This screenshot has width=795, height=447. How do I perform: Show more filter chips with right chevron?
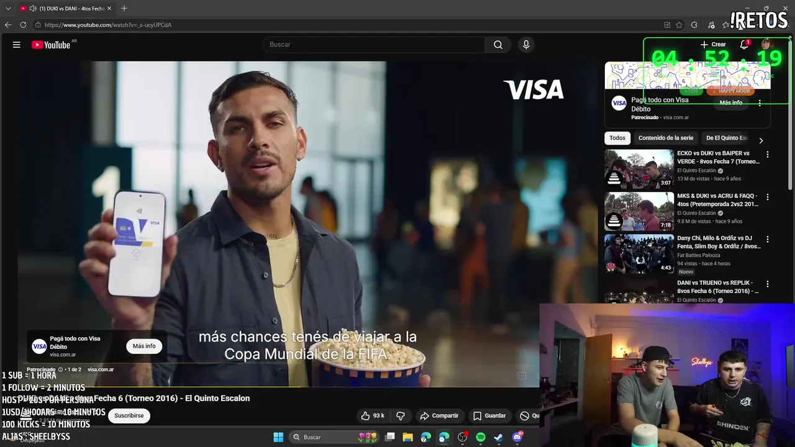(x=761, y=140)
